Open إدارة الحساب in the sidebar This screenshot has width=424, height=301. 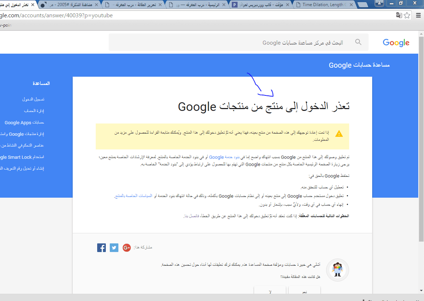coord(34,111)
